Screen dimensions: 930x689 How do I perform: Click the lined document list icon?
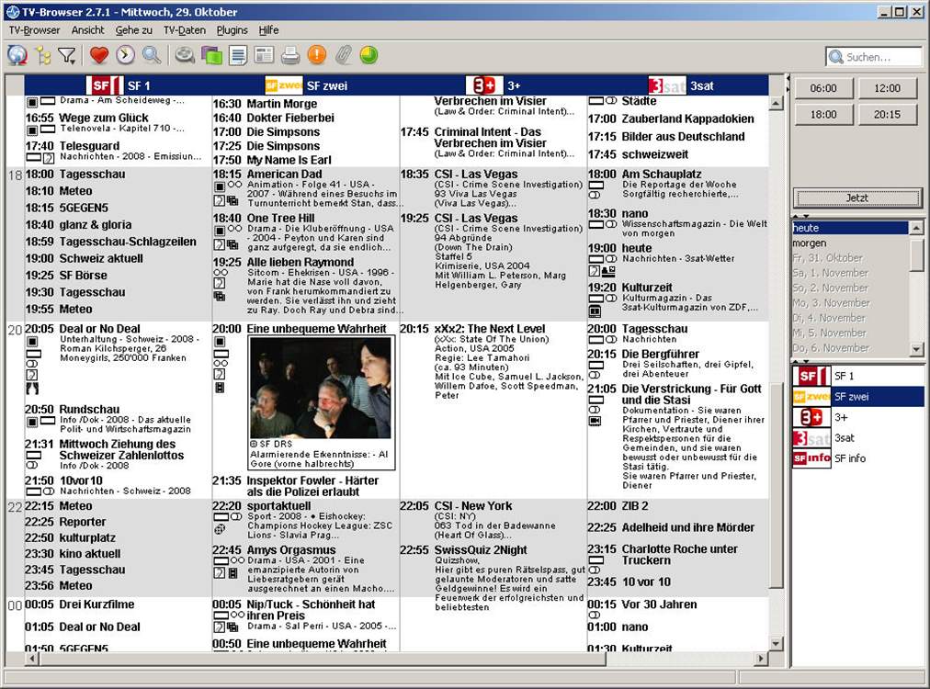click(x=238, y=56)
